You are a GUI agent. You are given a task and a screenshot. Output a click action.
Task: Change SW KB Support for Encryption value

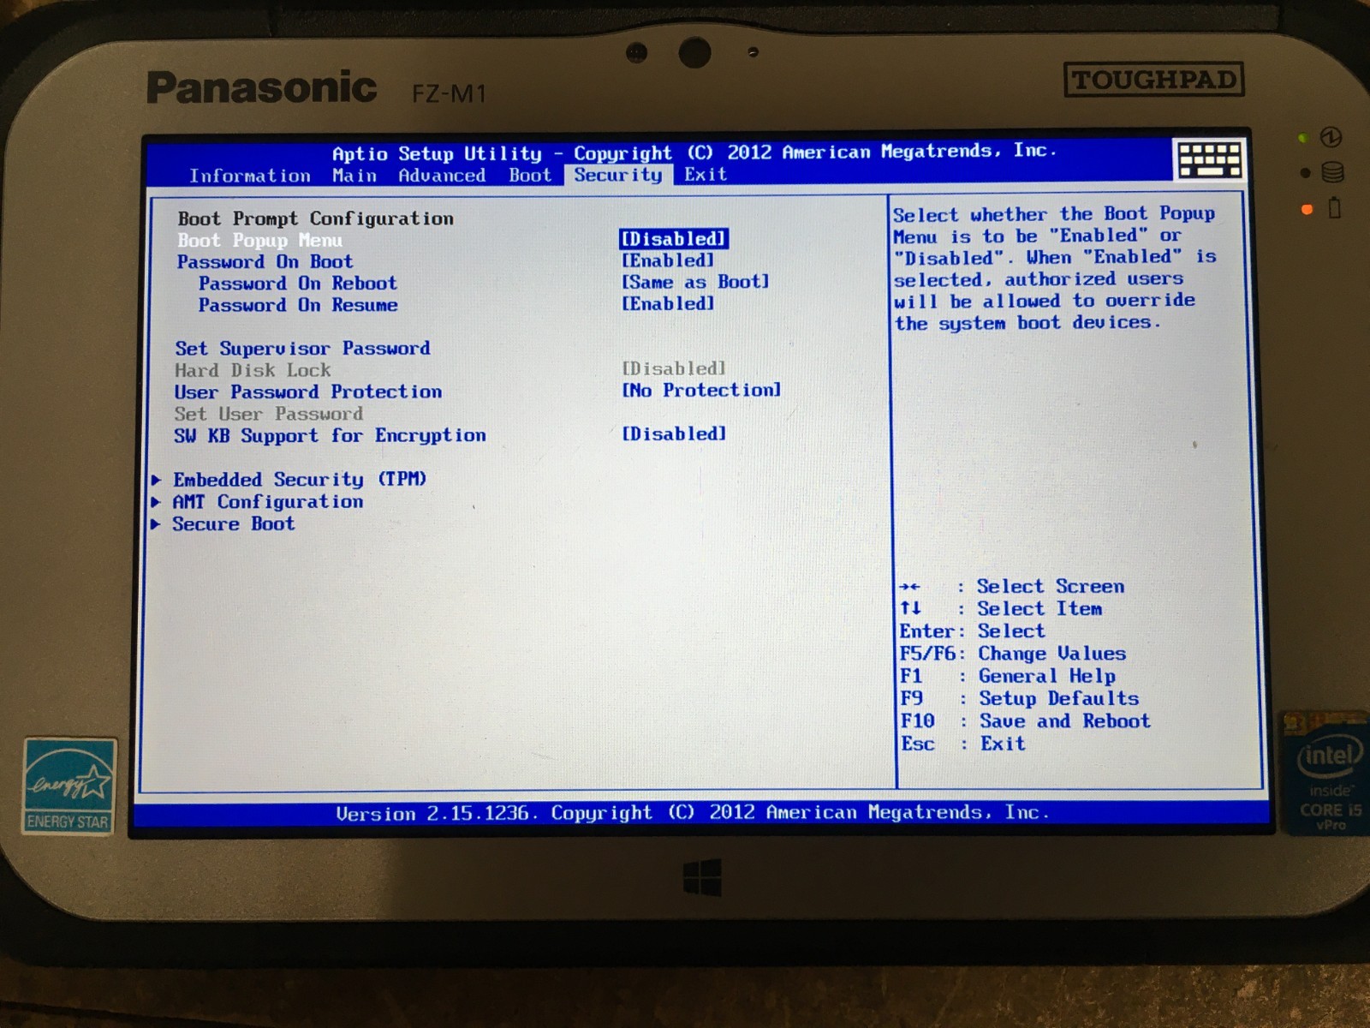pyautogui.click(x=674, y=434)
